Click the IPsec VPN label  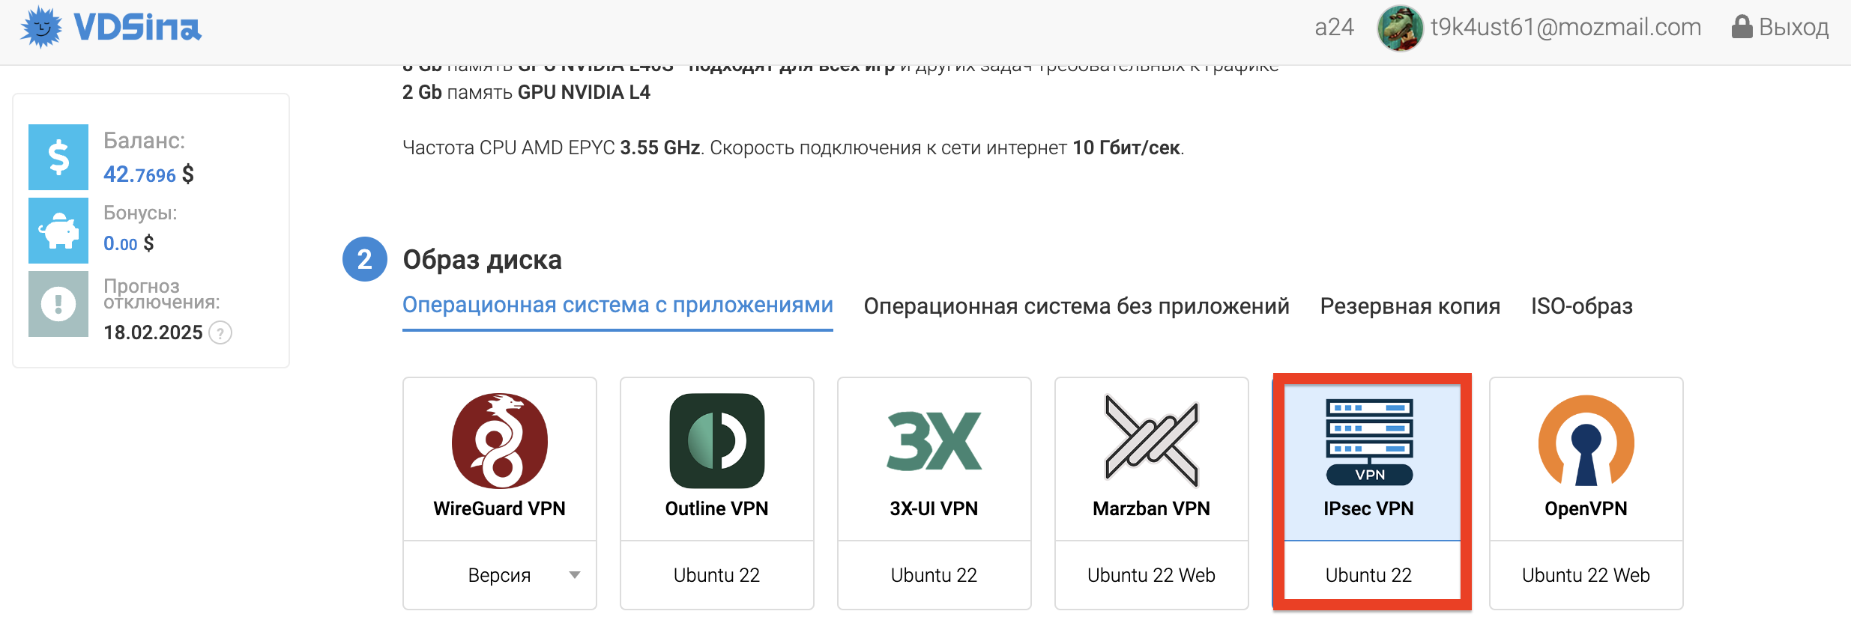pyautogui.click(x=1369, y=508)
